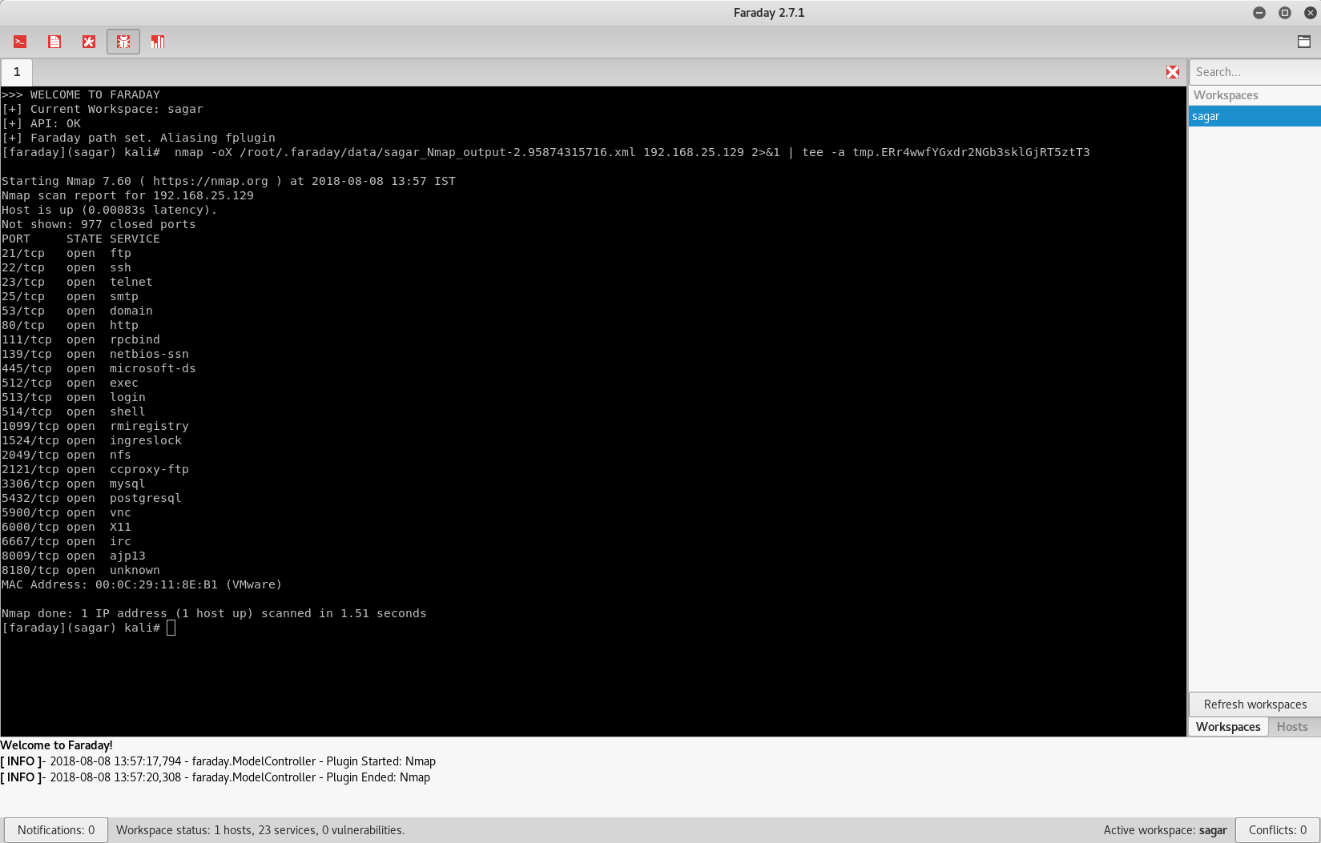Open preferences via the wrench tools icon

click(x=89, y=42)
